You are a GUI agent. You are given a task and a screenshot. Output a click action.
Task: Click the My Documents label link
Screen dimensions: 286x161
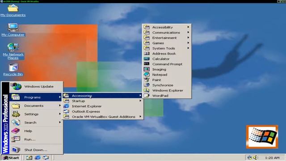(x=13, y=15)
